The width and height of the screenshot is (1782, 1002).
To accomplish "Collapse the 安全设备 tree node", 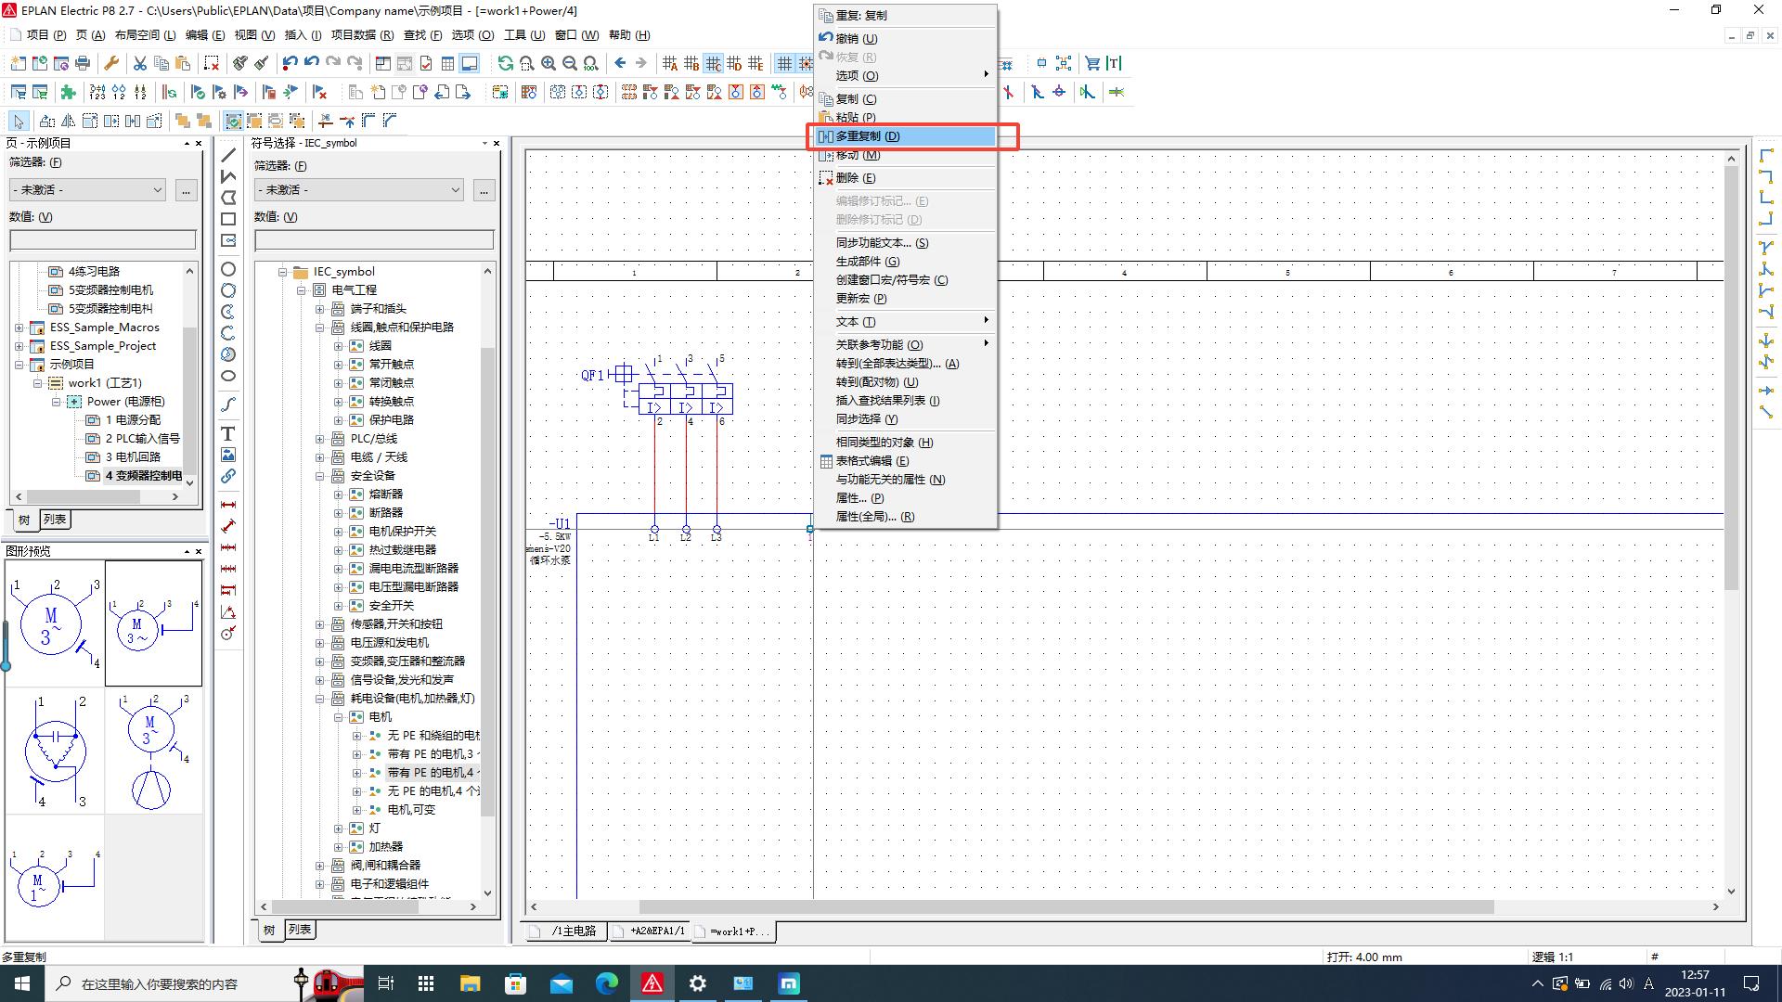I will click(x=320, y=476).
